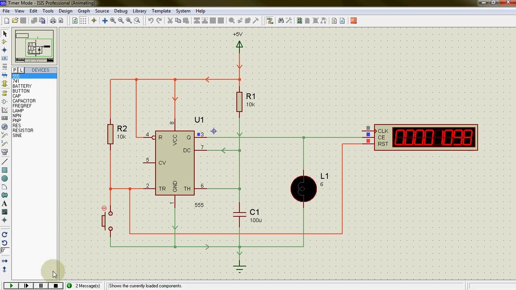The width and height of the screenshot is (516, 290).
Task: Click the Redraw Display toolbar icon
Action: tap(75, 21)
